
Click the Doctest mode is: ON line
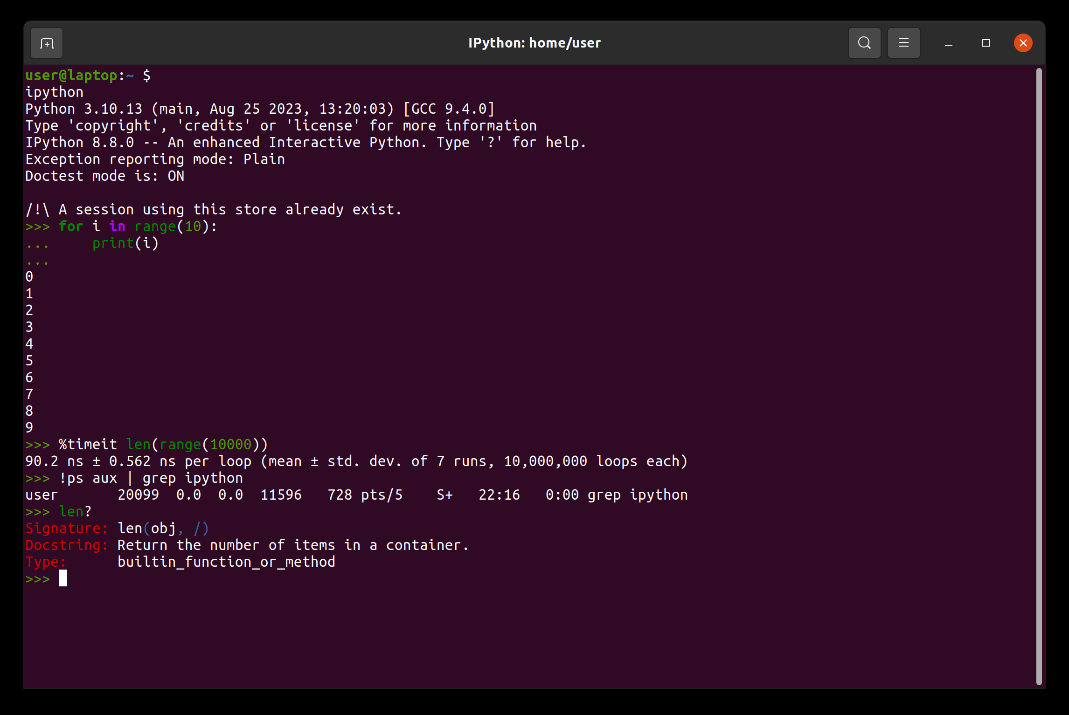(x=104, y=176)
